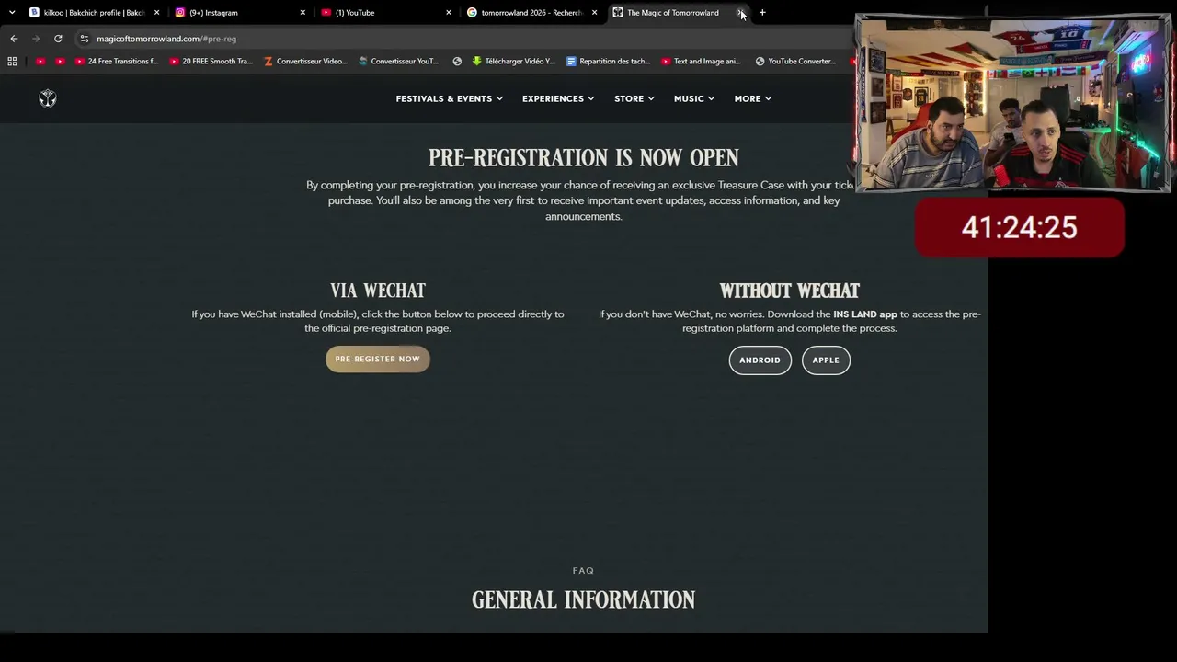Close the kilkoo Bakchich profile tab

(x=156, y=13)
